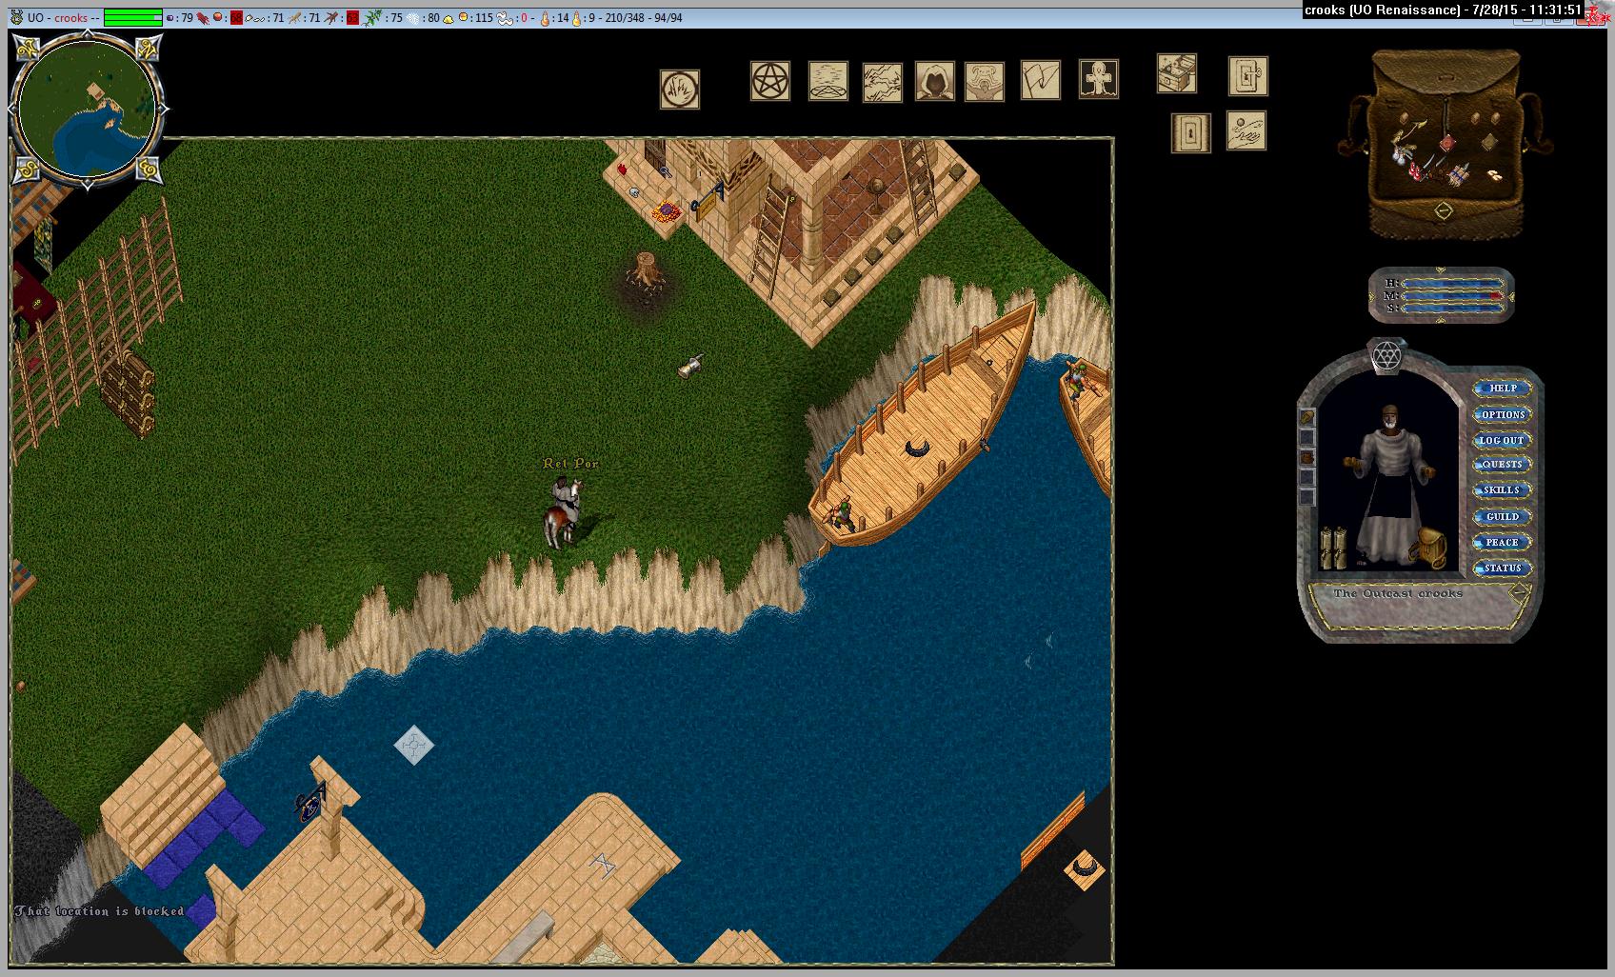The image size is (1615, 977).
Task: Click the UO client icon in title bar
Action: [x=16, y=17]
